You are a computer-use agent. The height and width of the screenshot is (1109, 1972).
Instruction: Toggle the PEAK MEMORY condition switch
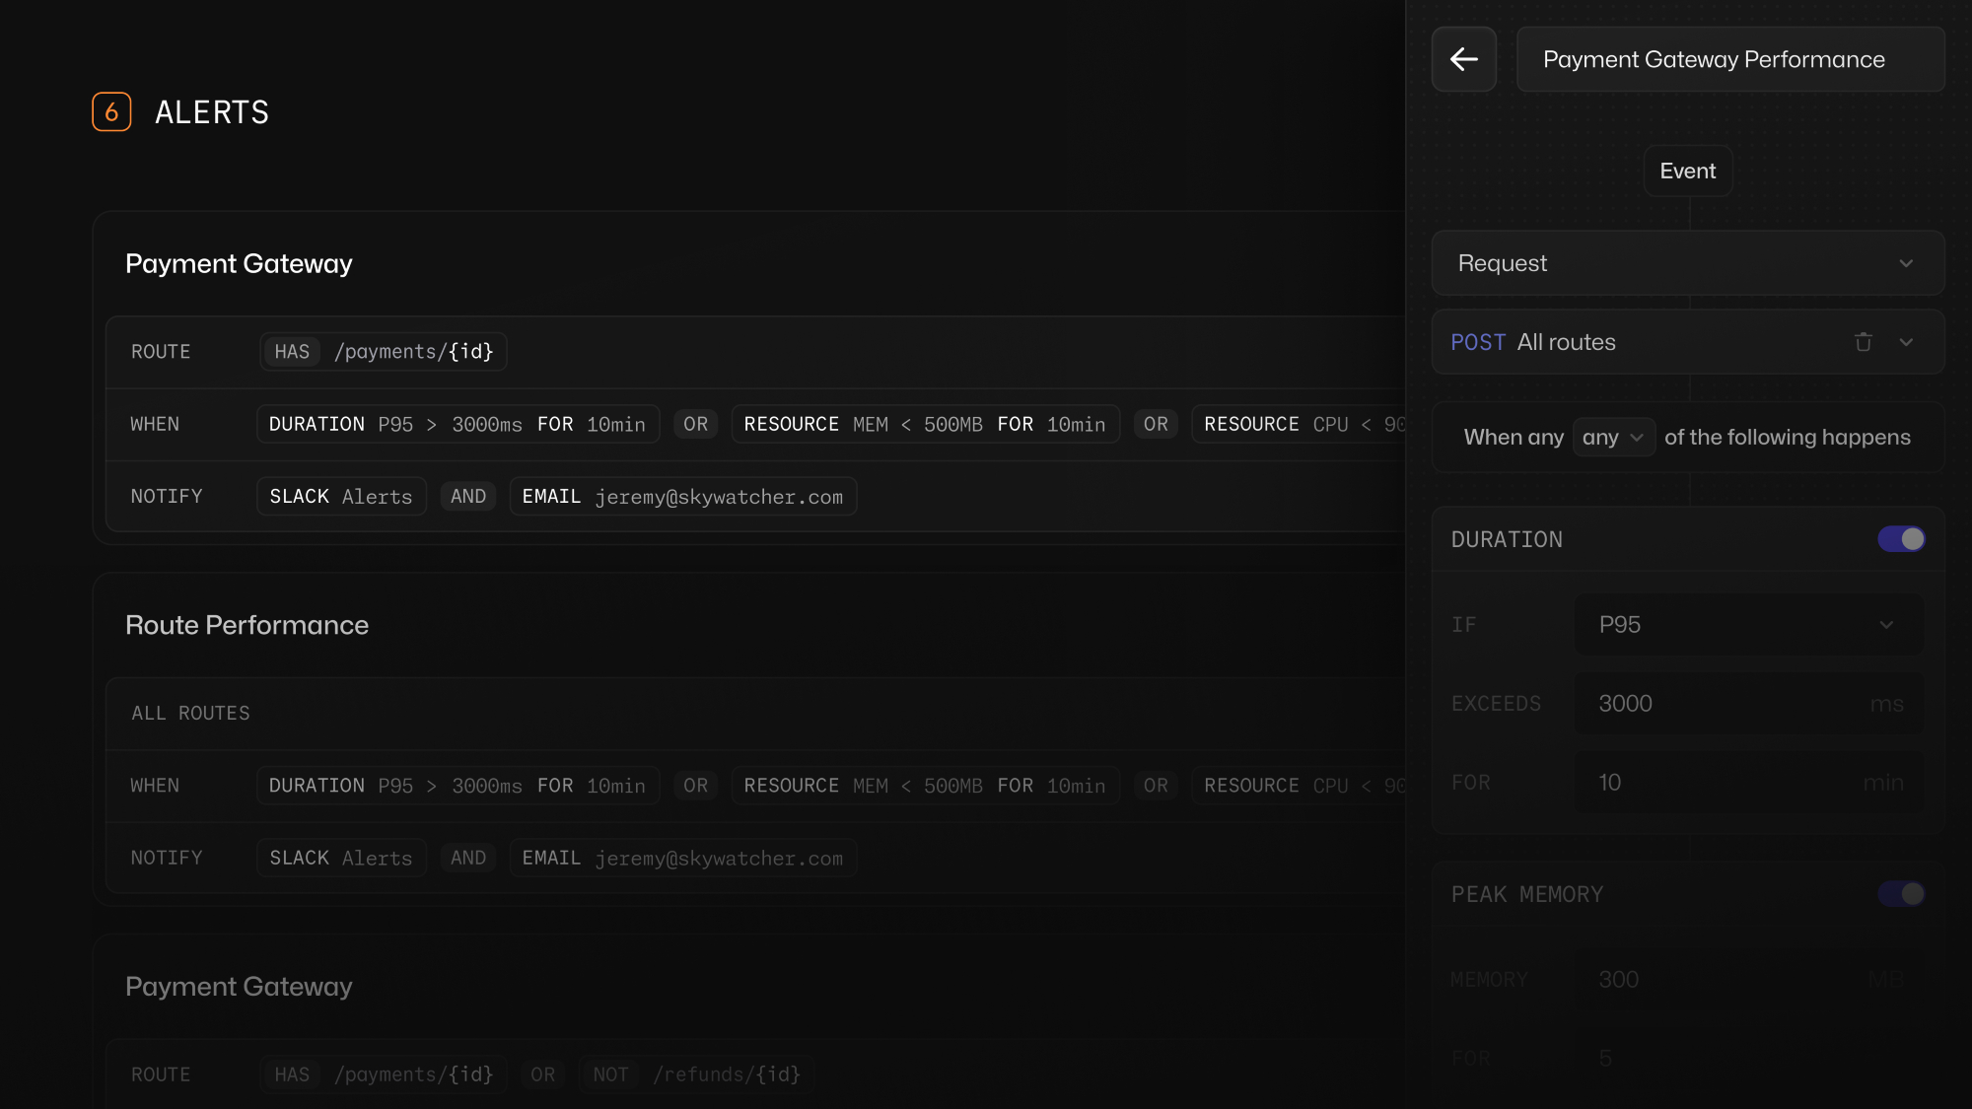tap(1900, 894)
